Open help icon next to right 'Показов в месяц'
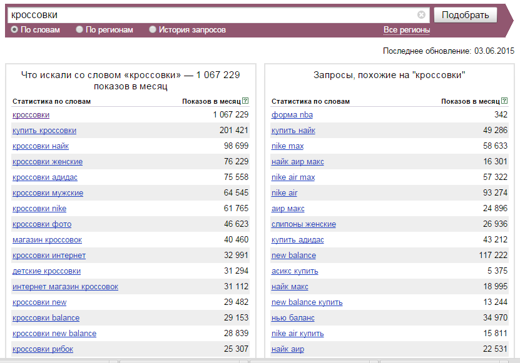The image size is (520, 363). click(504, 101)
